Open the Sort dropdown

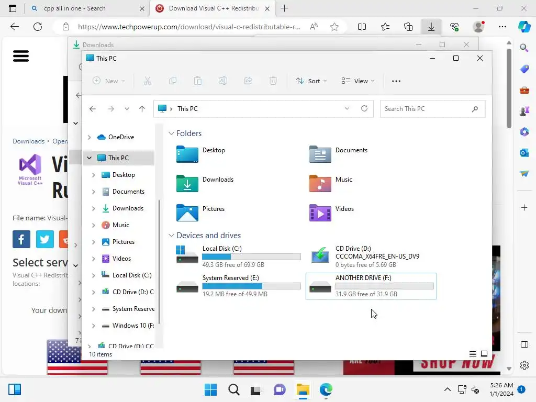[x=311, y=81]
